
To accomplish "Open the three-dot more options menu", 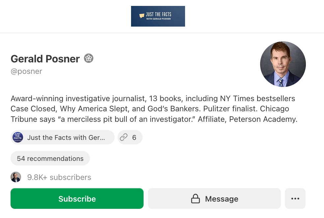I will (295, 198).
